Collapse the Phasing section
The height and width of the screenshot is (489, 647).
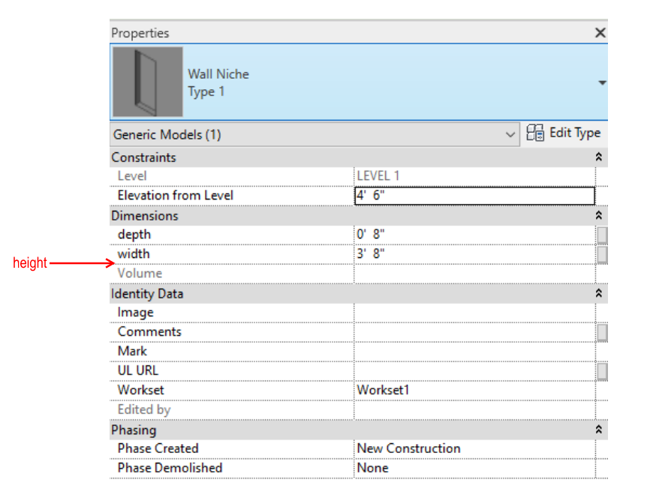598,430
